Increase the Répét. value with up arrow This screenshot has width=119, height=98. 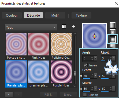point(111,57)
